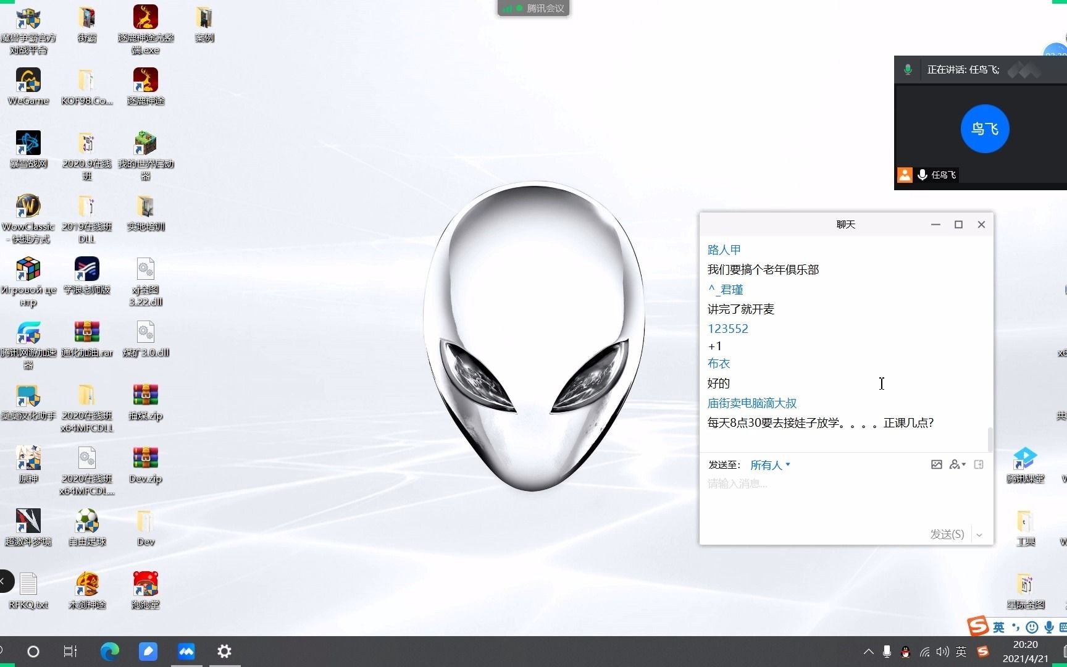Click Sogou voice input microphone icon
The image size is (1067, 667).
coord(1049,627)
